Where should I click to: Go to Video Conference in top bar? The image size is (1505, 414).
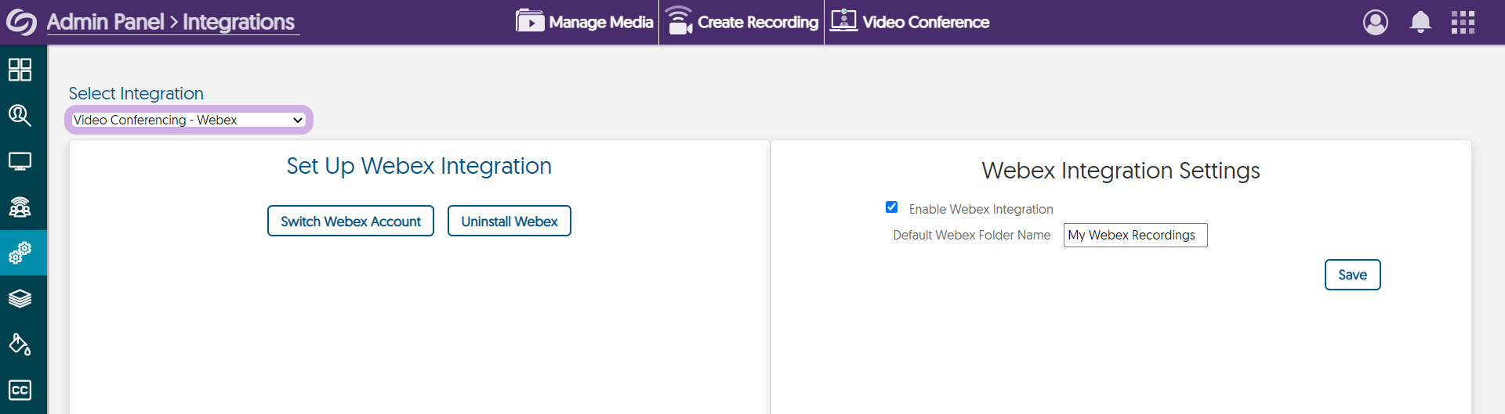point(910,22)
